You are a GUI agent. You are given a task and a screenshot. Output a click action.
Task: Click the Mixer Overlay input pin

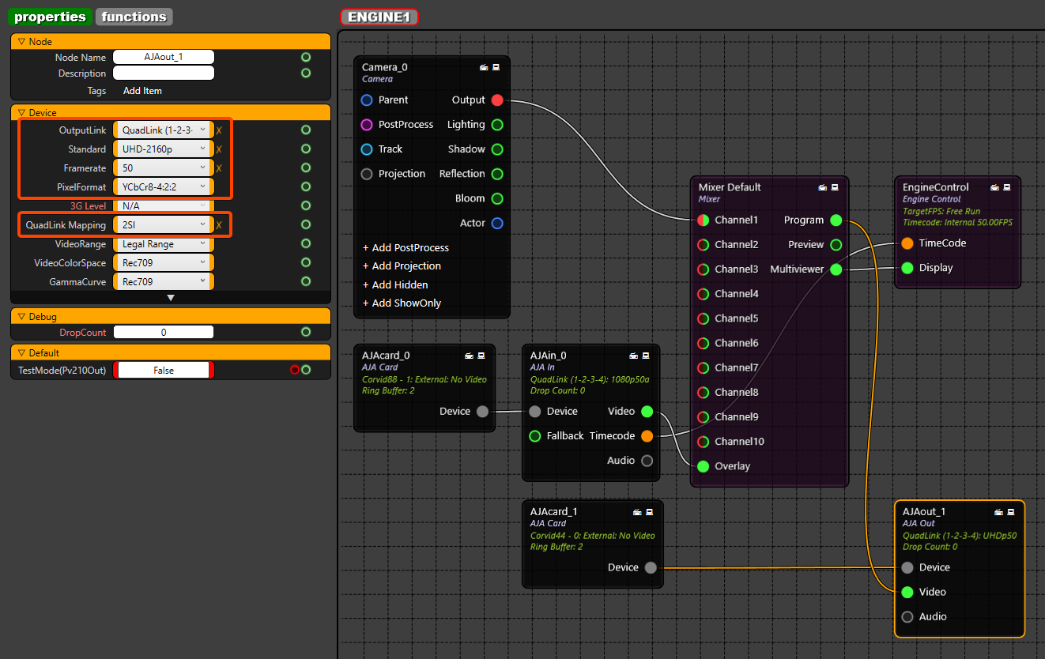pyautogui.click(x=704, y=466)
